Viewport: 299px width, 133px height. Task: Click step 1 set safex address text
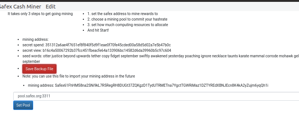(123, 14)
